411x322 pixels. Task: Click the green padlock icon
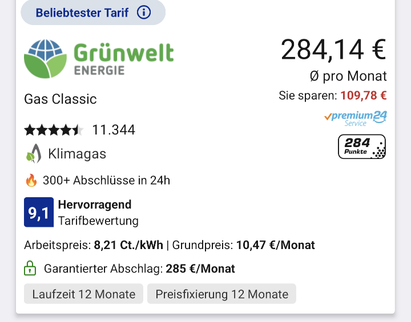(30, 268)
